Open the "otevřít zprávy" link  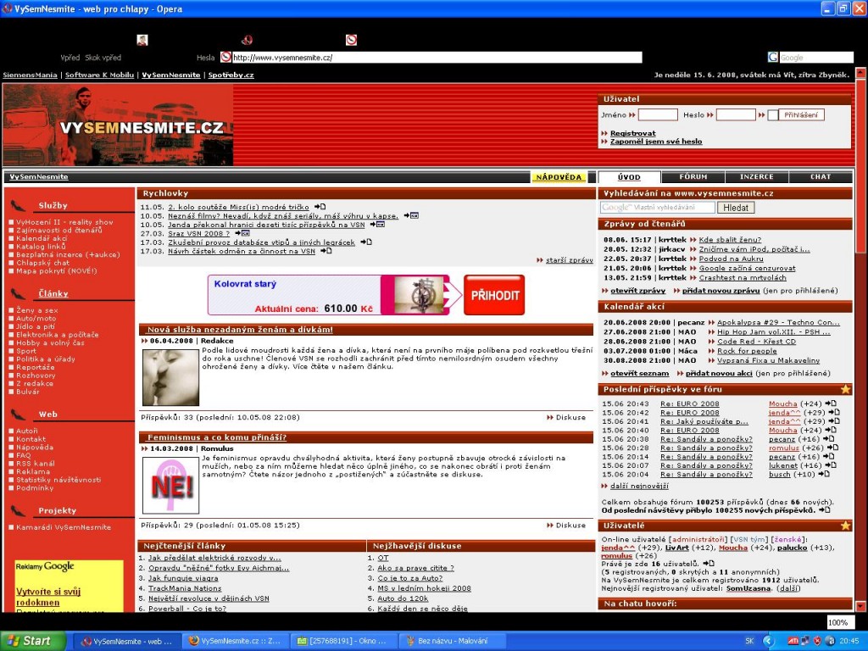tap(637, 291)
